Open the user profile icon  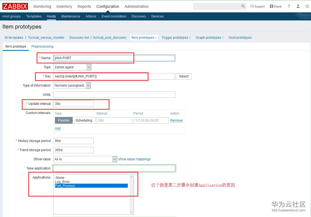tap(298, 6)
